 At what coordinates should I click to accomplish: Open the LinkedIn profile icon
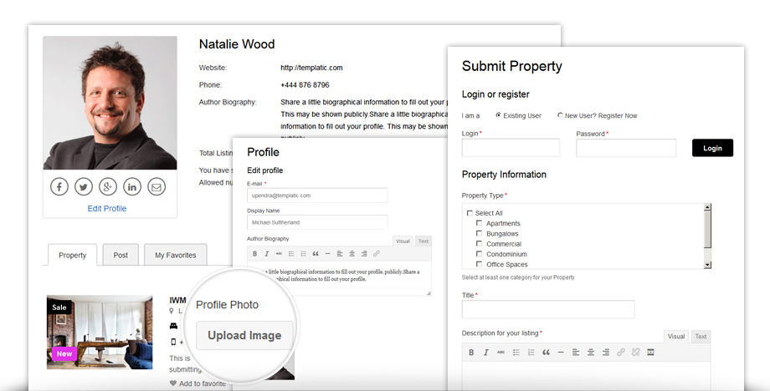(132, 186)
